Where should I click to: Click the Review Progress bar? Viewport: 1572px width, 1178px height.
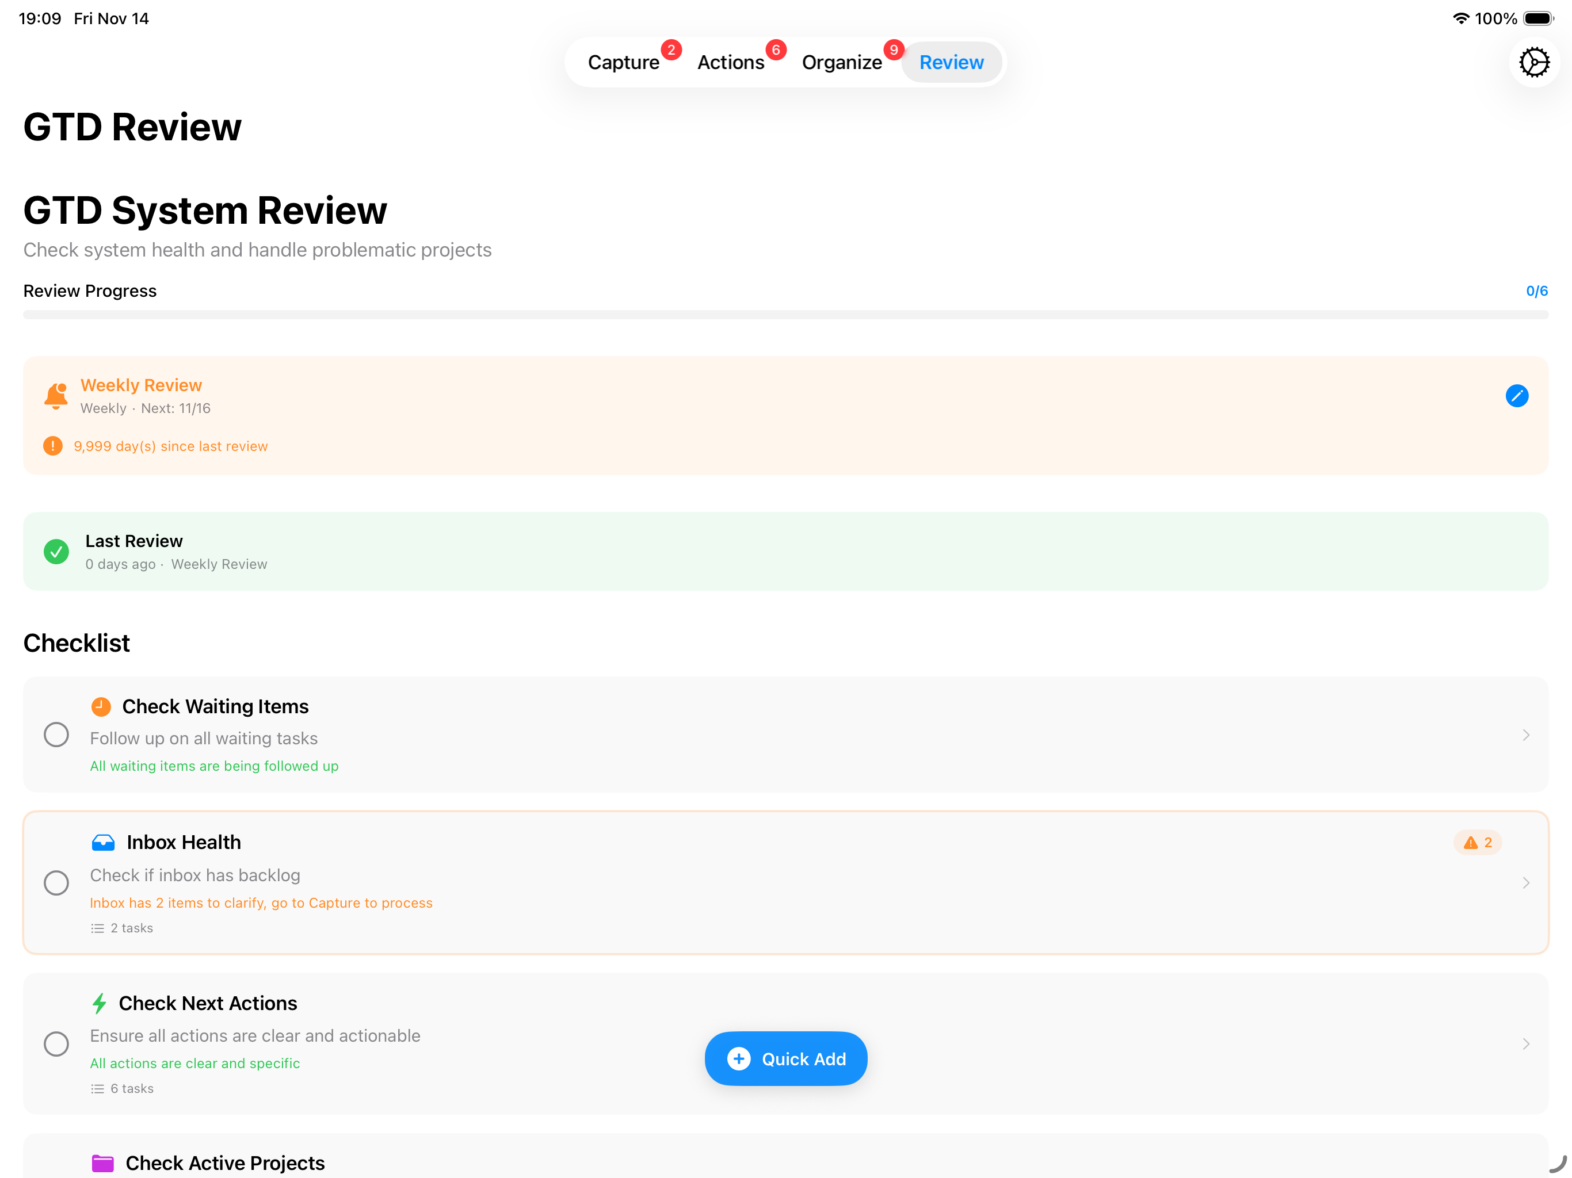786,313
